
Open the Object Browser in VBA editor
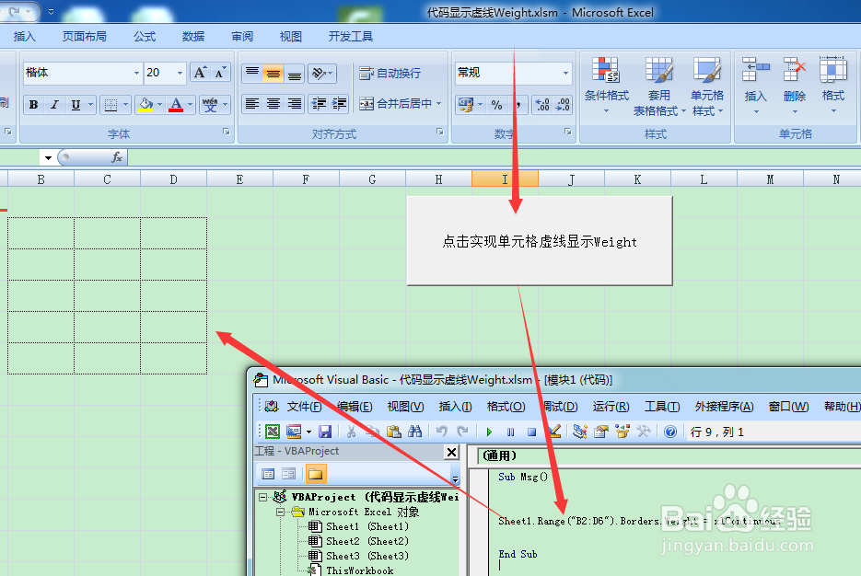pos(621,431)
